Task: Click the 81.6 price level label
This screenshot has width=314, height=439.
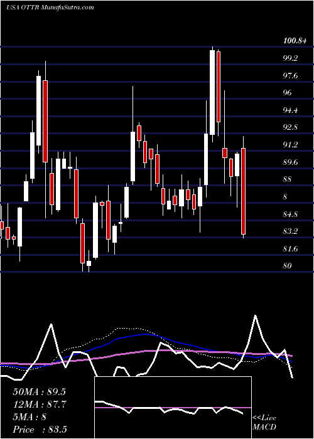Action: pos(290,248)
